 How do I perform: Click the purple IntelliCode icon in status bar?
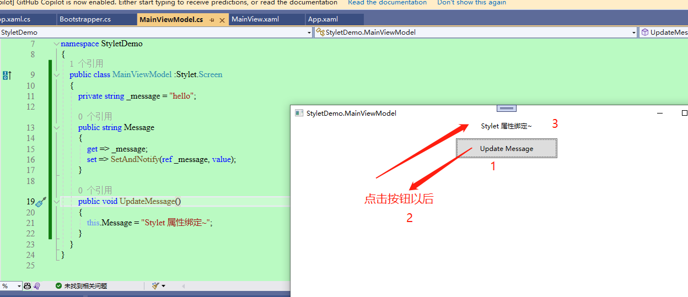click(37, 286)
